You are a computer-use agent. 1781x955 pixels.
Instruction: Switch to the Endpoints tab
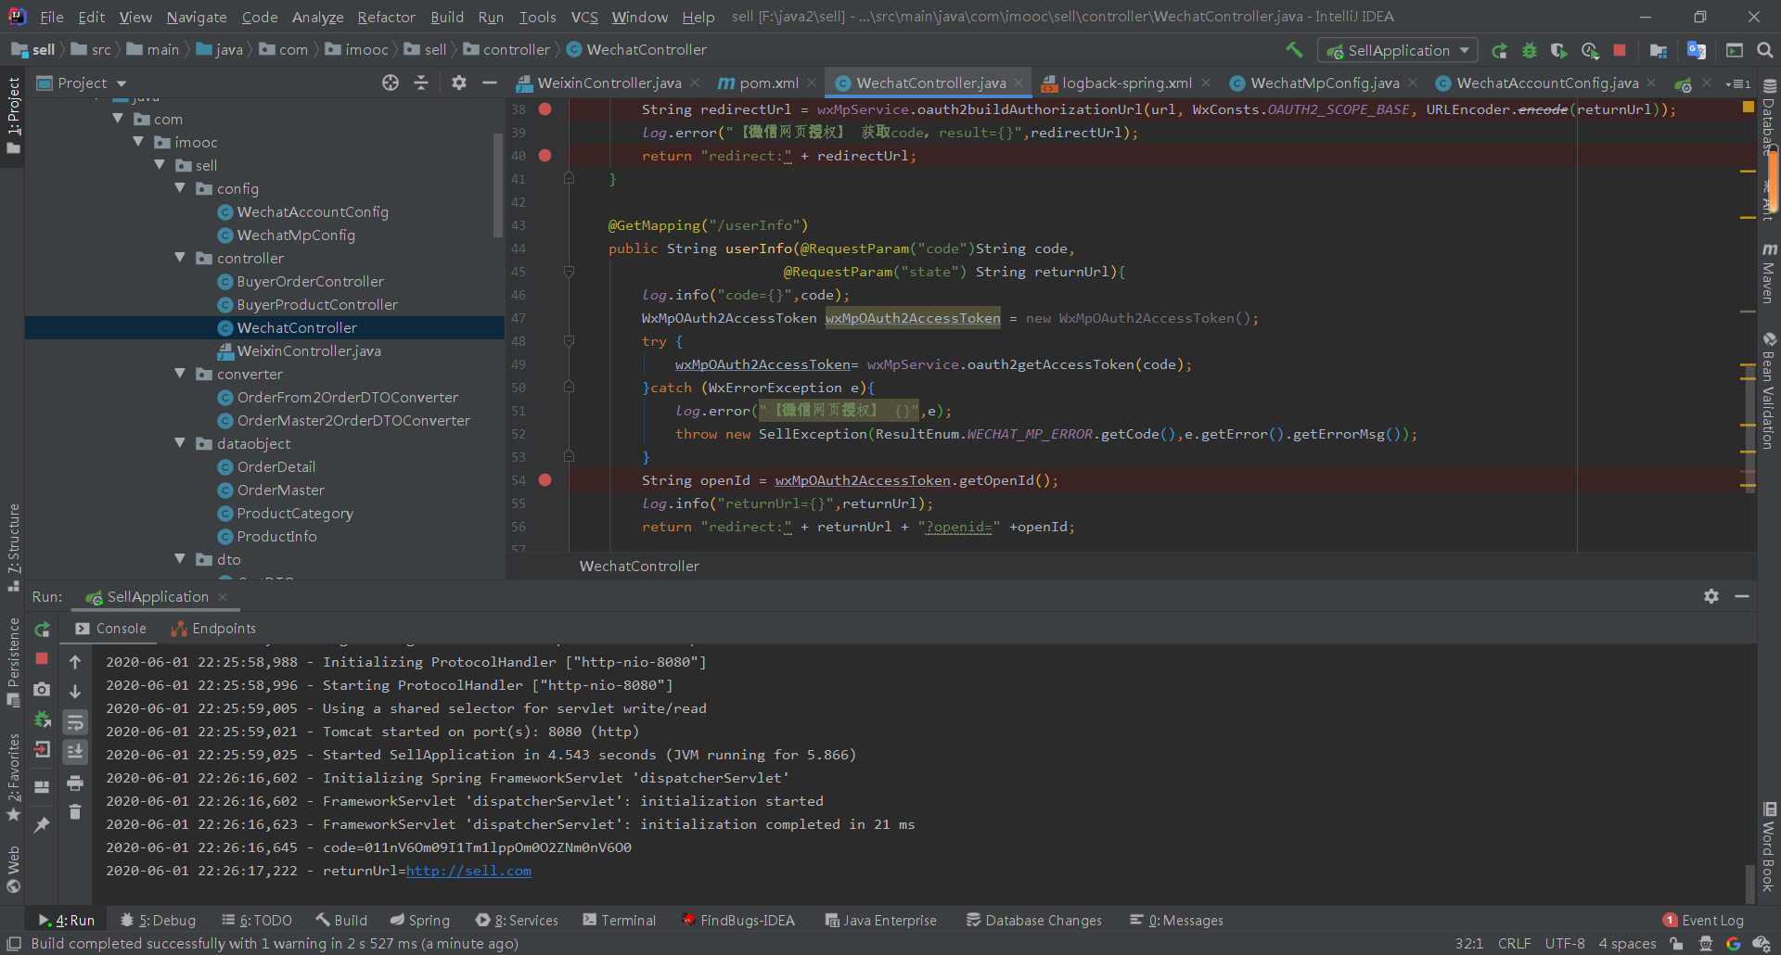pos(213,629)
